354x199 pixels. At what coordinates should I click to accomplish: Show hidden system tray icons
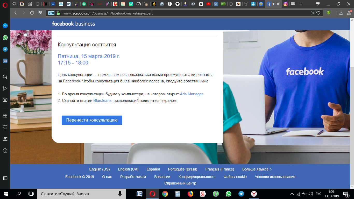292,194
